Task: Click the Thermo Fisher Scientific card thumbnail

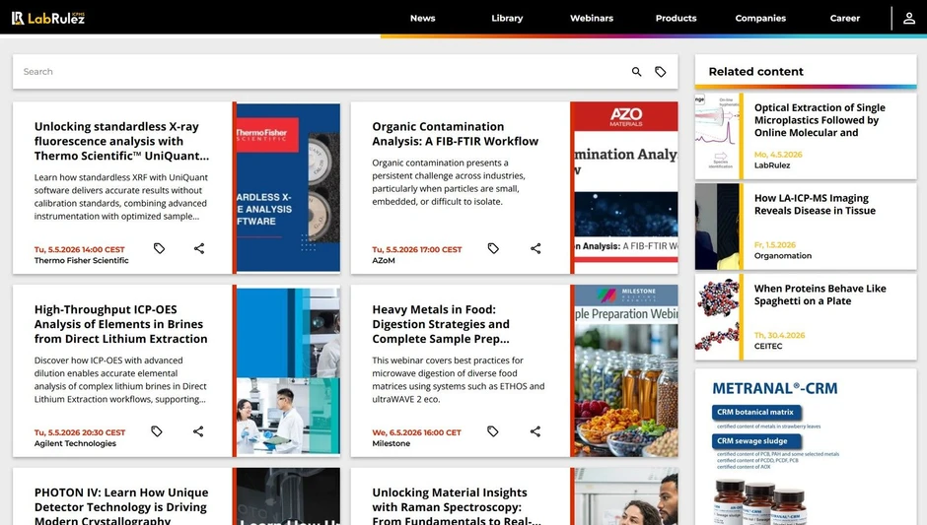Action: (x=288, y=188)
